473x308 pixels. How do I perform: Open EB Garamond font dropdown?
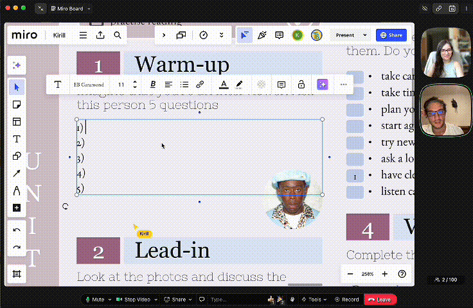point(89,85)
